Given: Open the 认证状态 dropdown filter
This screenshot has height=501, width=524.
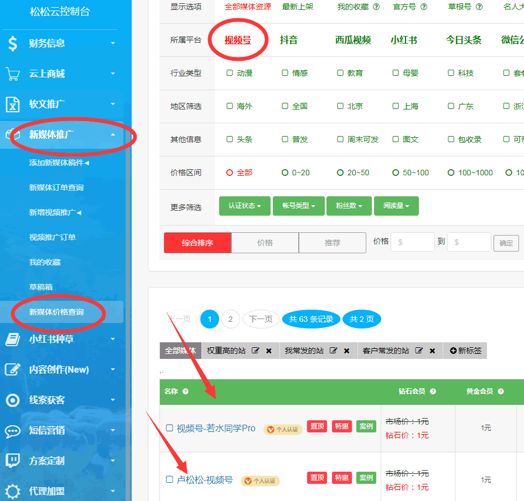Looking at the screenshot, I should click(x=245, y=206).
